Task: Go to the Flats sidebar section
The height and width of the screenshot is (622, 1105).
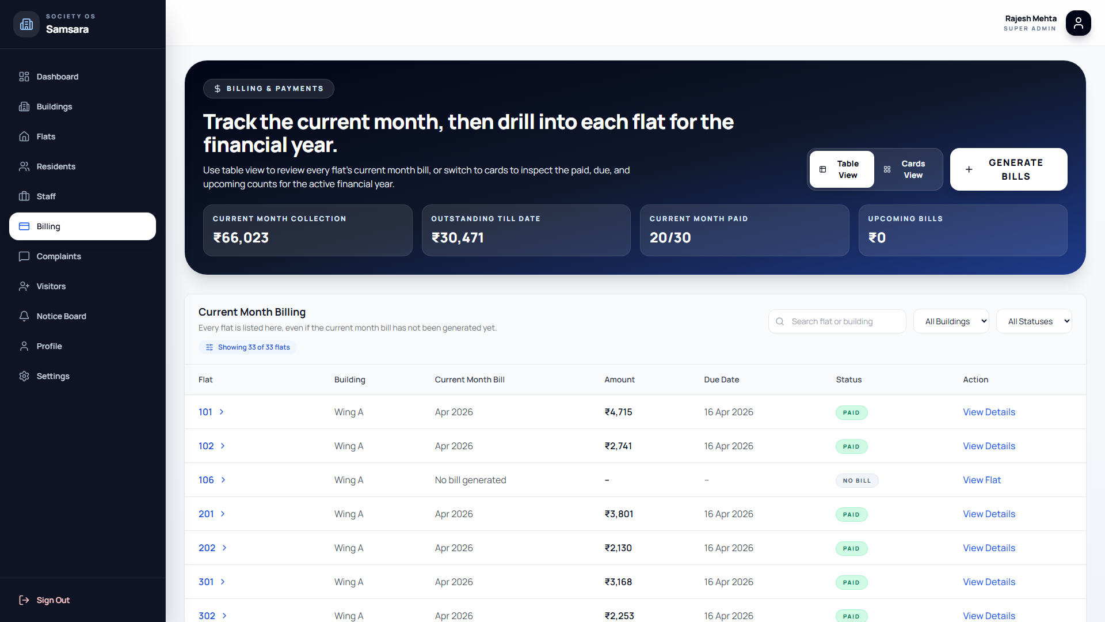Action: pyautogui.click(x=46, y=136)
